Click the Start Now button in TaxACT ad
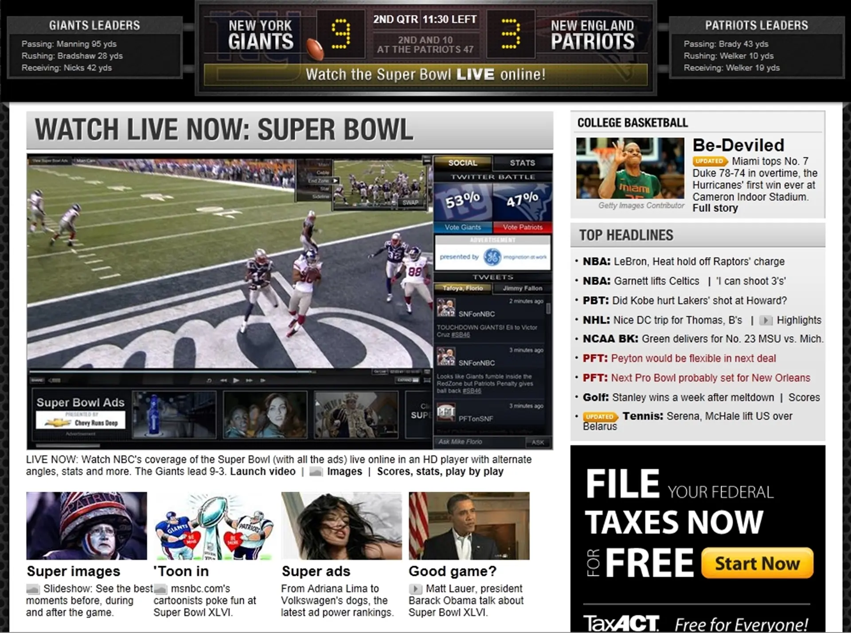 757,563
